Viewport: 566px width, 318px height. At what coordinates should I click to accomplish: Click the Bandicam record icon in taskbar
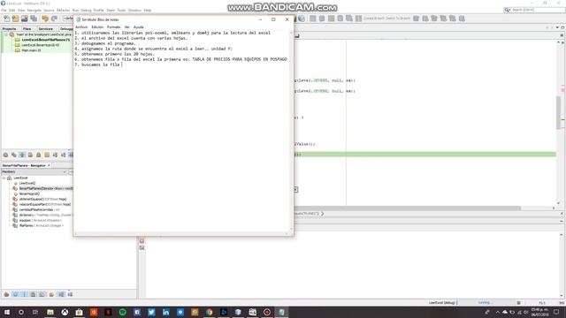click(267, 312)
